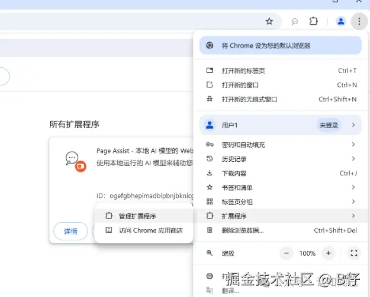Click the puzzle icon beside 管理扩展程序
370x297 pixels.
click(x=109, y=216)
